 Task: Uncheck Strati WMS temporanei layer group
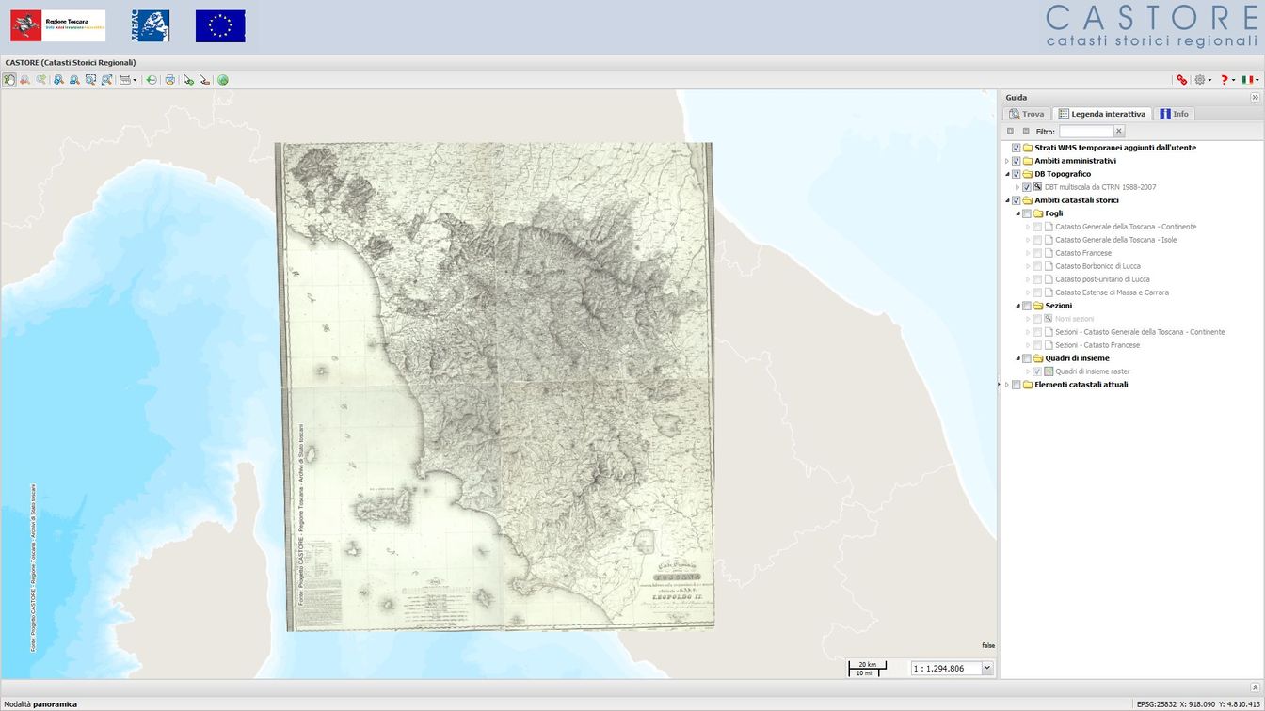(1017, 148)
